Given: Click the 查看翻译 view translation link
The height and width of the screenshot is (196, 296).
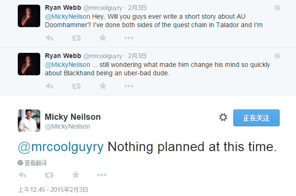Looking at the screenshot, I should click(32, 163).
